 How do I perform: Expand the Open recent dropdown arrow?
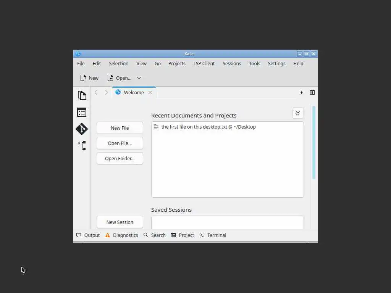139,78
